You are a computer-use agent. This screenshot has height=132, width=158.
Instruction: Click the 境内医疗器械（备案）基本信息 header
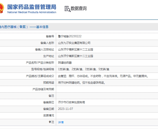point(24,27)
